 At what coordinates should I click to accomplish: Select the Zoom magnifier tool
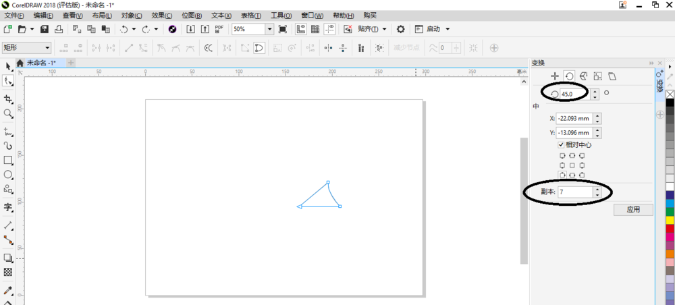pyautogui.click(x=7, y=113)
